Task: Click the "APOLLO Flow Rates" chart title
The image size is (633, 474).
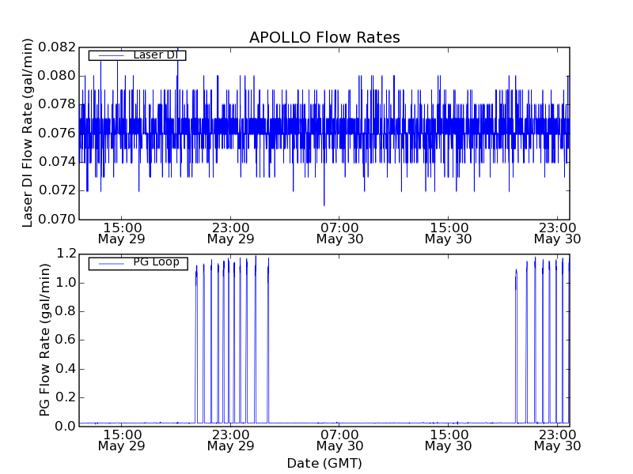Action: 324,38
